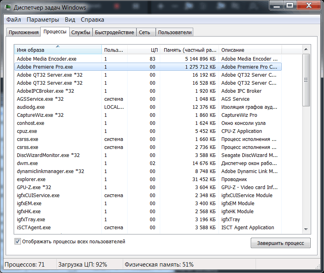Click the CPU value 02 for dwm.exe
This screenshot has width=324, height=273.
click(x=153, y=163)
